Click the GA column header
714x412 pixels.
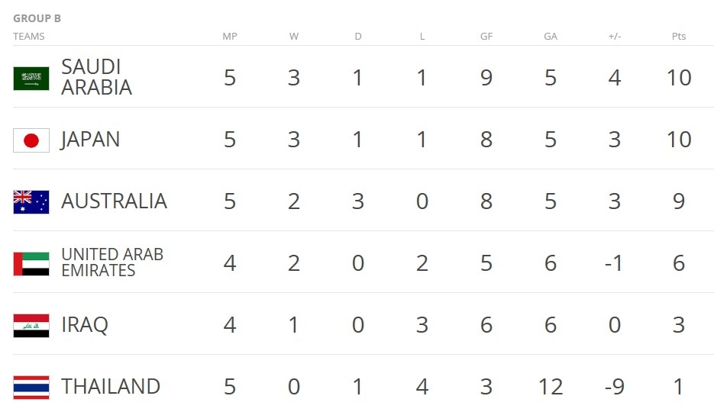click(x=551, y=37)
